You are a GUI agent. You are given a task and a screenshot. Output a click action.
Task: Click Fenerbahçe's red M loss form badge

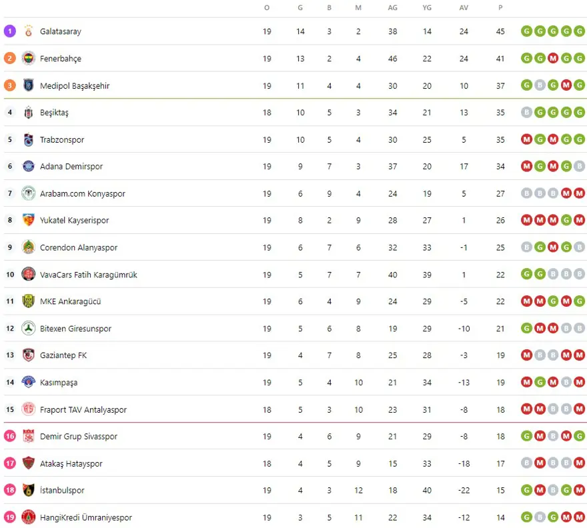(x=552, y=59)
